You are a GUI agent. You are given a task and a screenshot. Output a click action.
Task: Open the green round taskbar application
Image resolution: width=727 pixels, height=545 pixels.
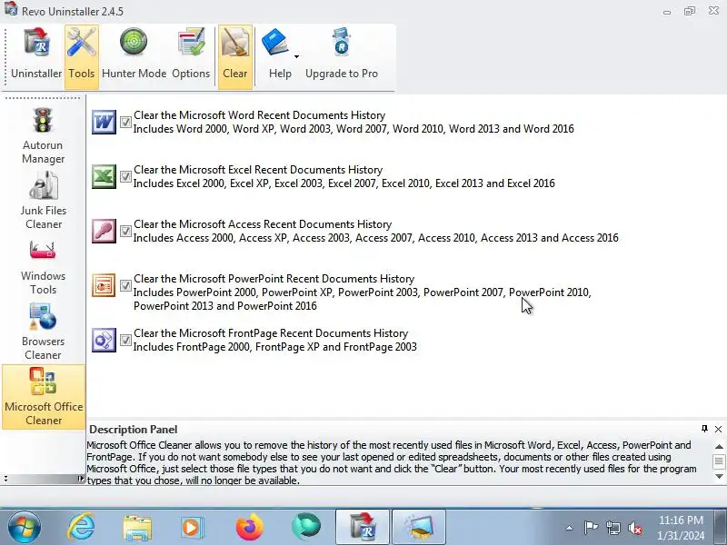pyautogui.click(x=306, y=527)
